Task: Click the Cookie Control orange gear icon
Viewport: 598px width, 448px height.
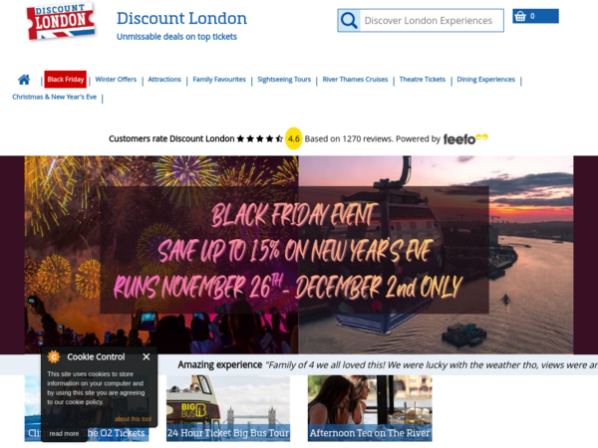Action: point(54,357)
